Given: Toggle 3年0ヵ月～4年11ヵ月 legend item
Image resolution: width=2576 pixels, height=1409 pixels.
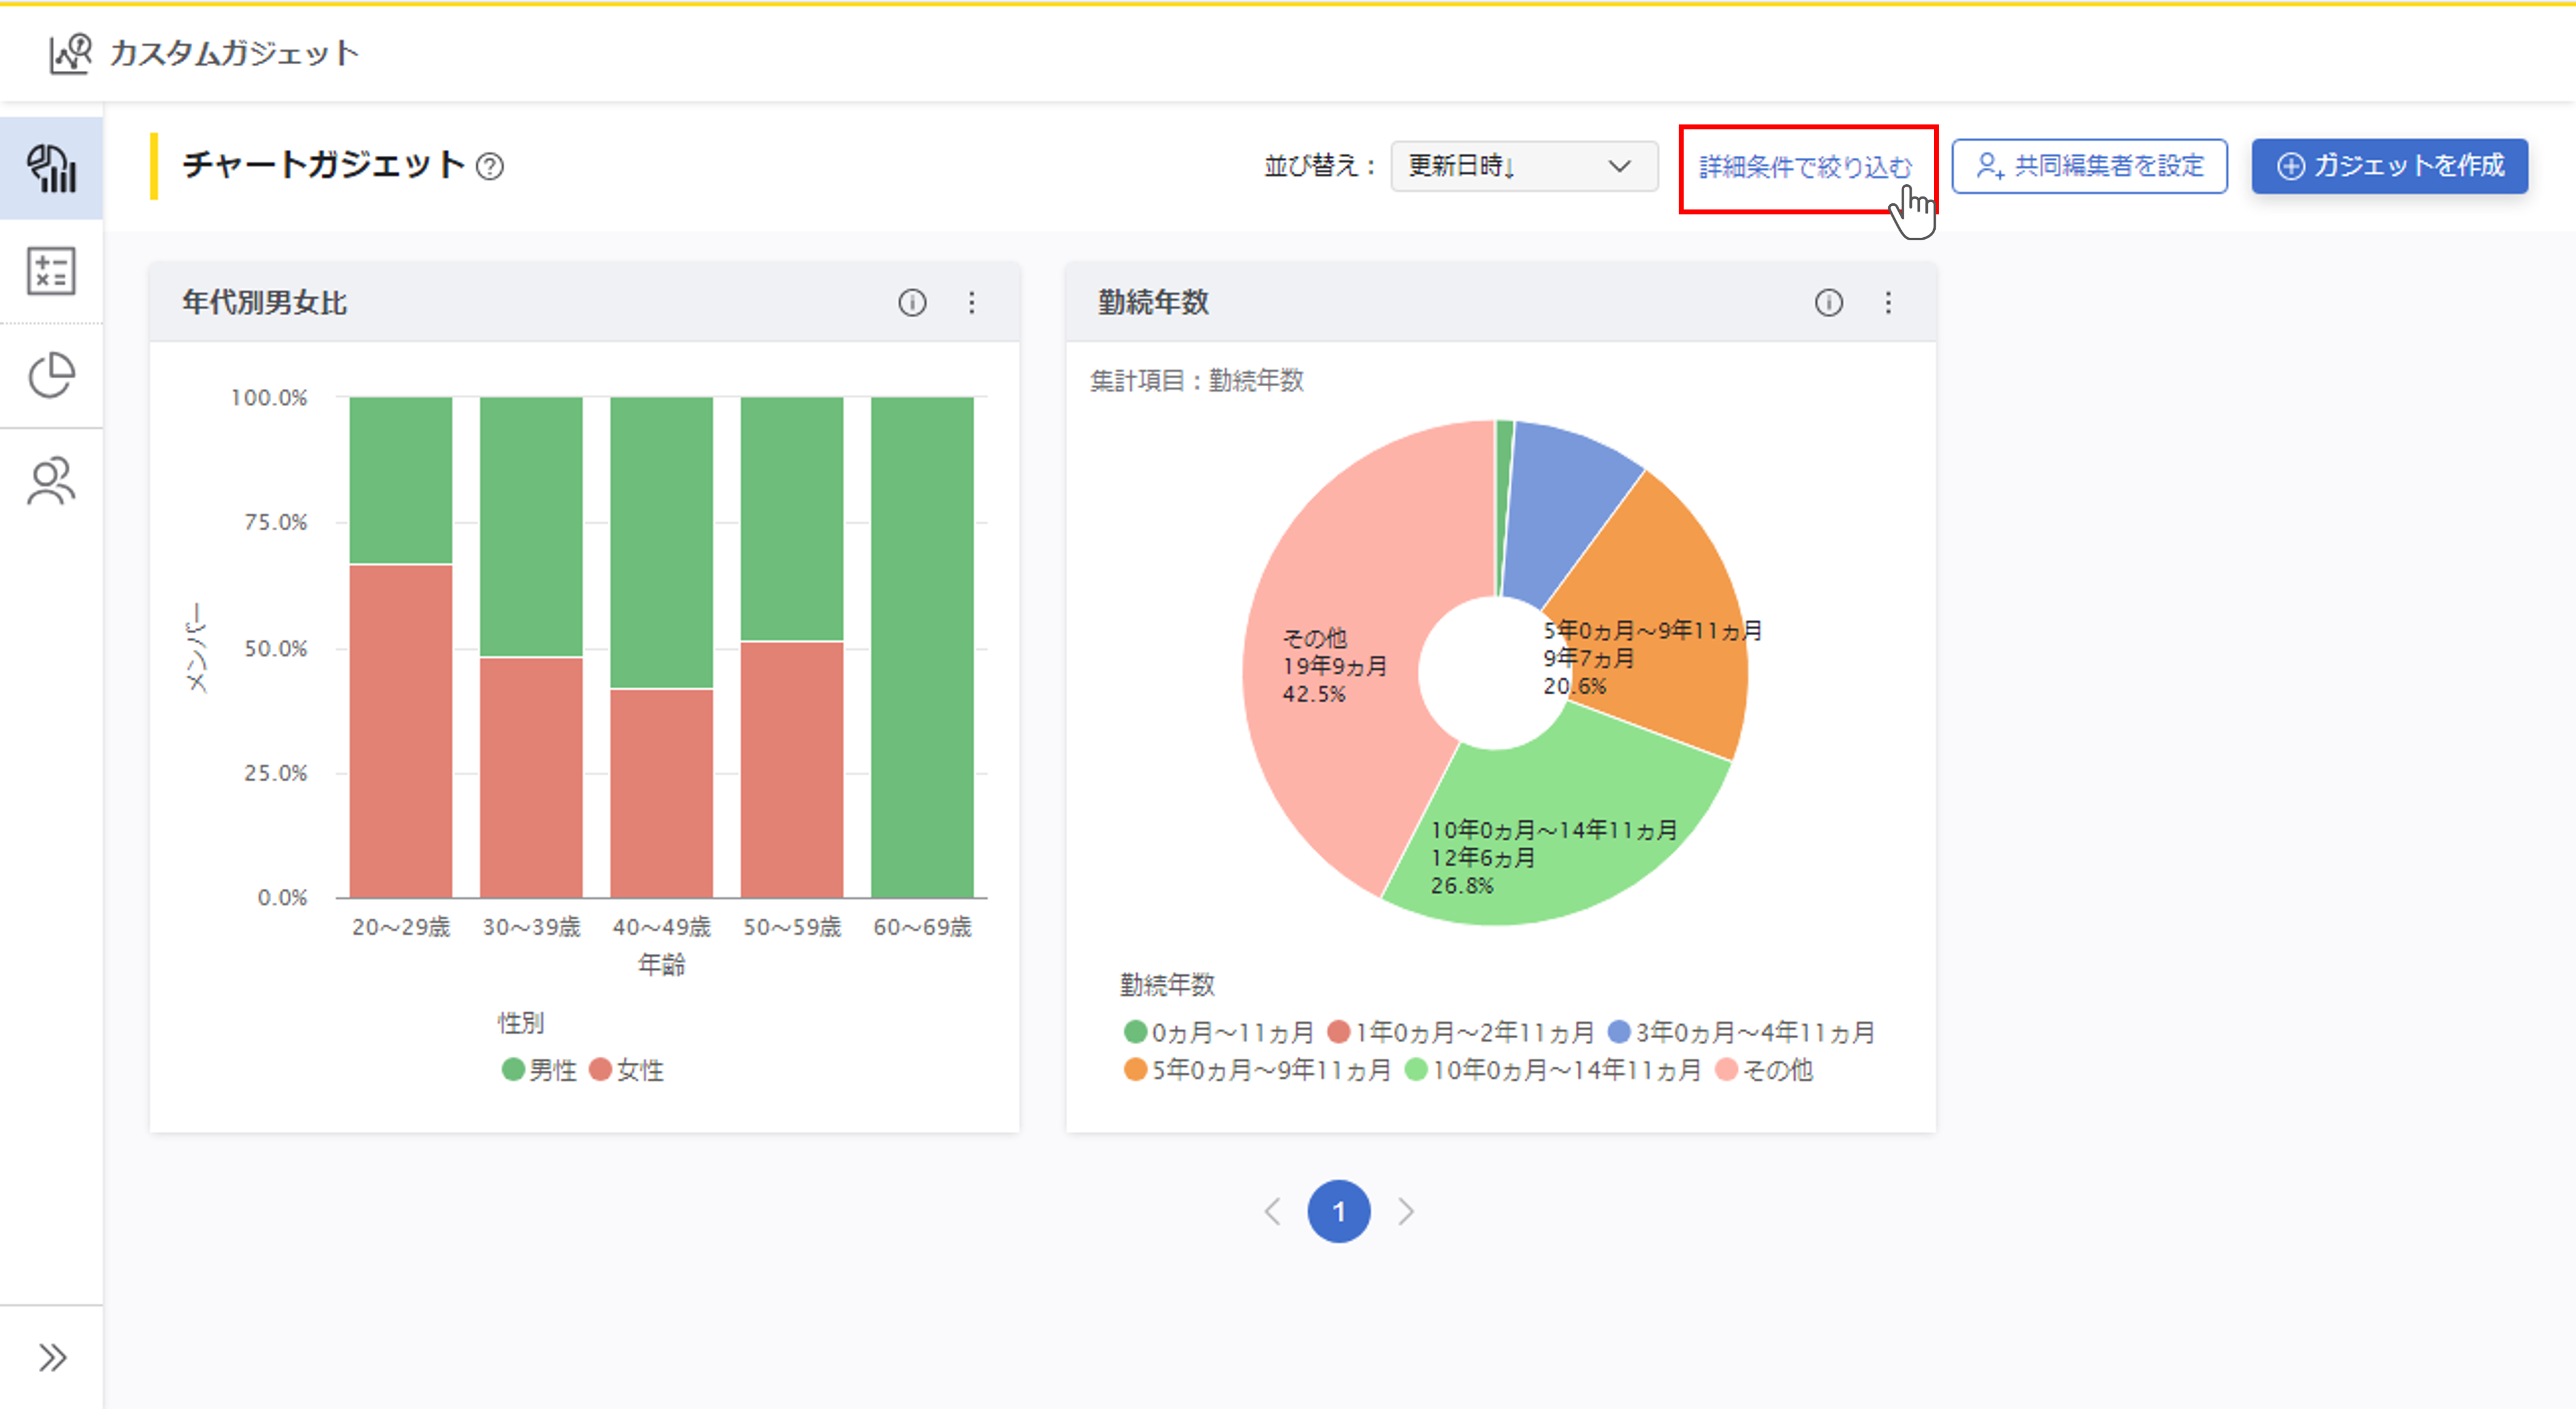Looking at the screenshot, I should click(1741, 1032).
